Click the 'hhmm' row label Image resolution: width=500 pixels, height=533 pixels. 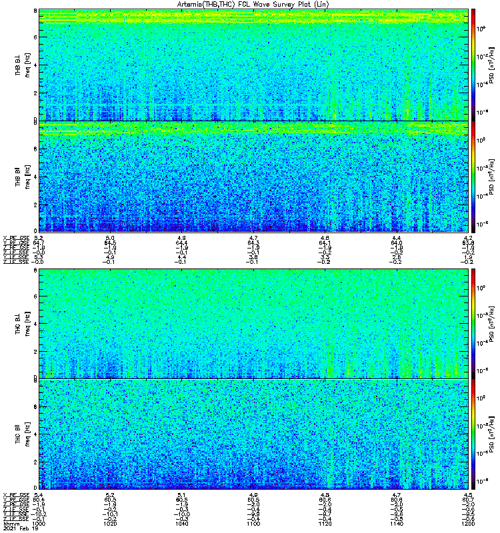tap(10, 524)
